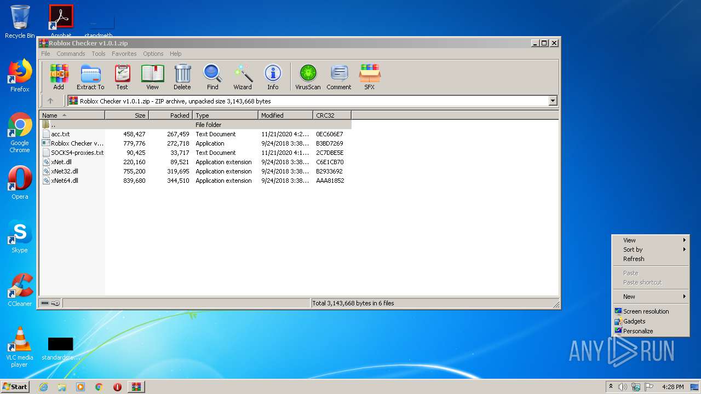Screen dimensions: 701x394
Task: Choose Screen resolution in context menu
Action: [x=650, y=311]
